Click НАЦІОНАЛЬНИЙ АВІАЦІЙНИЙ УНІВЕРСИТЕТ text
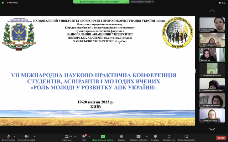 click(x=100, y=34)
